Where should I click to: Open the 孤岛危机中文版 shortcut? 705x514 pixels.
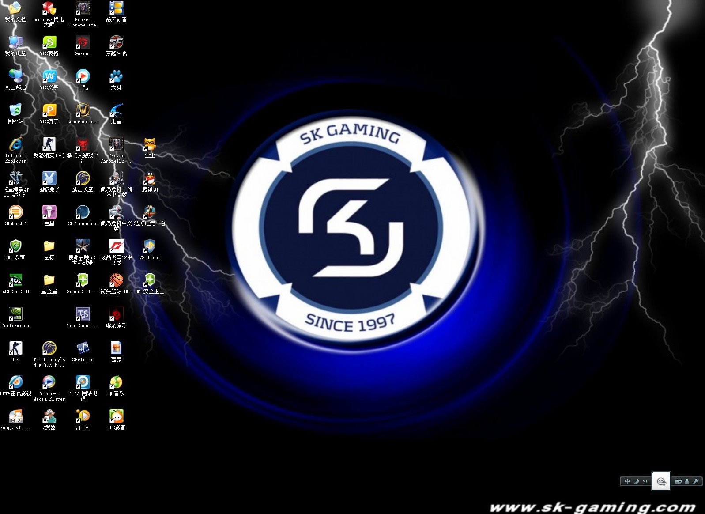pyautogui.click(x=116, y=212)
